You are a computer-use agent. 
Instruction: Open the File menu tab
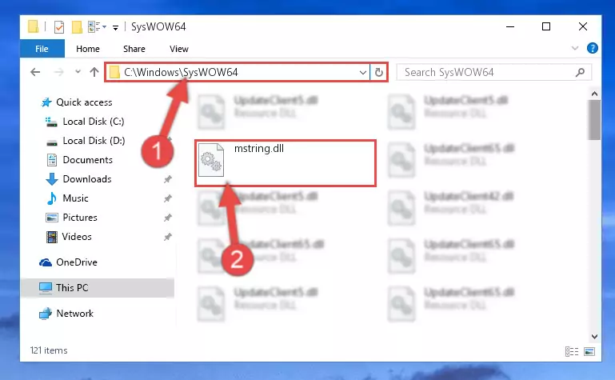42,49
